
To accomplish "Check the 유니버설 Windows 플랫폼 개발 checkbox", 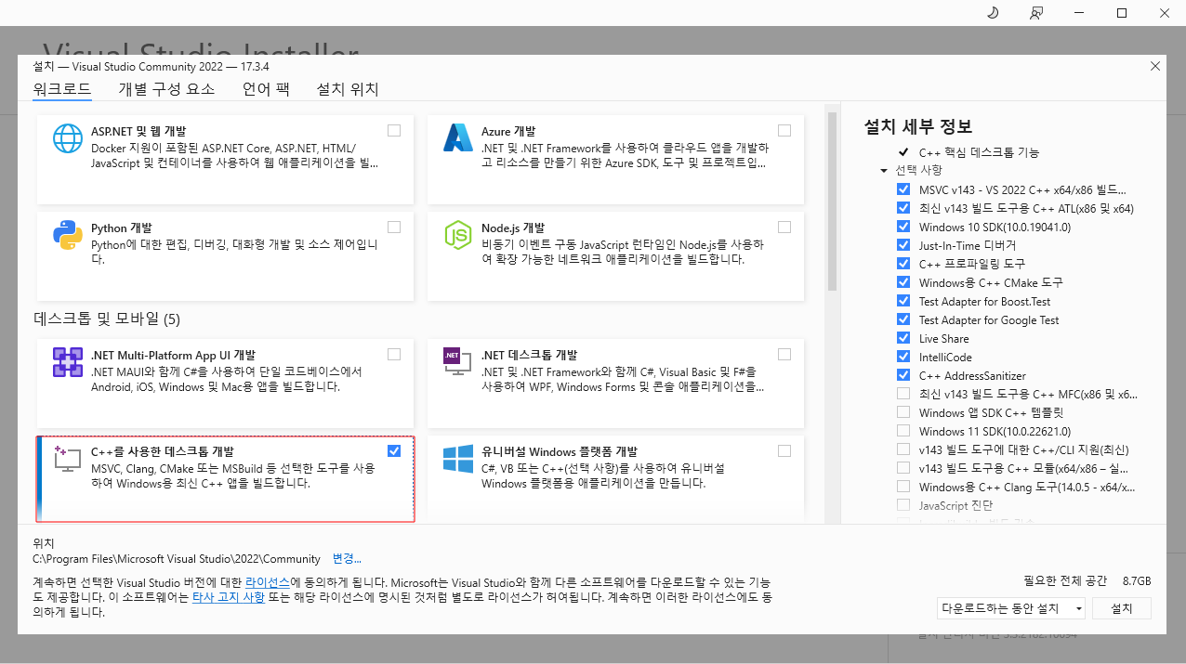I will [784, 450].
